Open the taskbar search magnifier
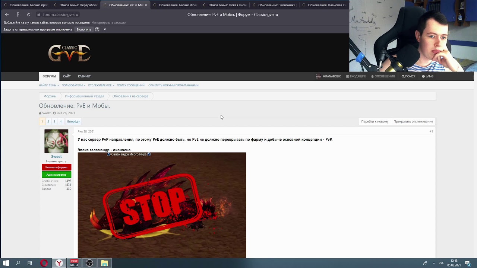 click(x=18, y=263)
